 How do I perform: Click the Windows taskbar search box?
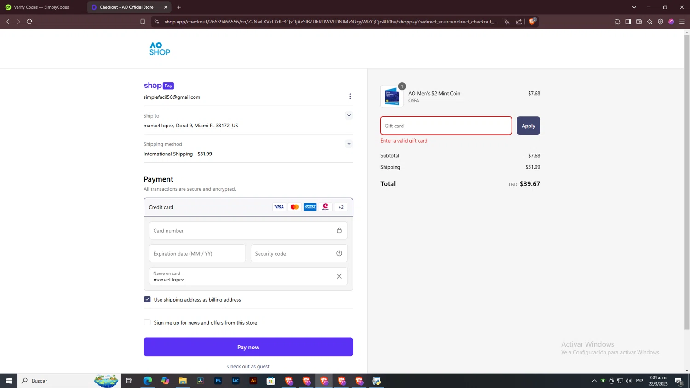click(69, 381)
